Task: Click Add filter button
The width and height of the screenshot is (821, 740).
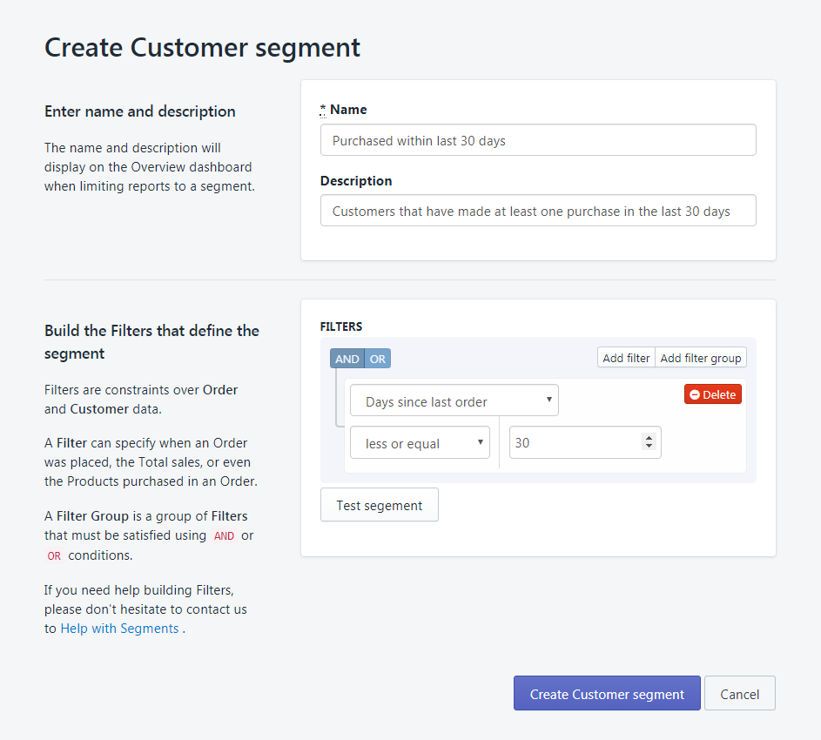Action: tap(626, 358)
